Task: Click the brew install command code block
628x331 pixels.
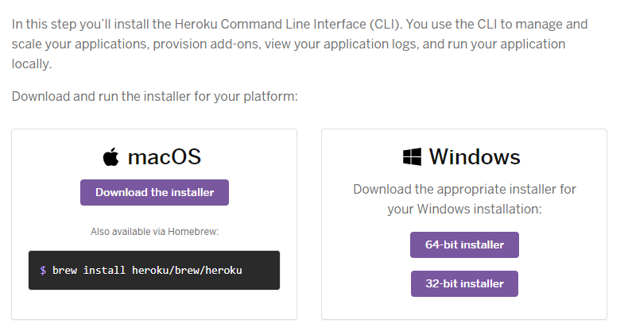Action: tap(154, 270)
